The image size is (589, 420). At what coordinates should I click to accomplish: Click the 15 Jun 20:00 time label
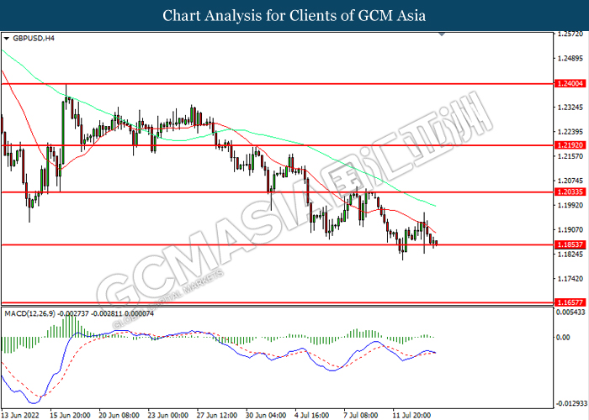pyautogui.click(x=70, y=415)
